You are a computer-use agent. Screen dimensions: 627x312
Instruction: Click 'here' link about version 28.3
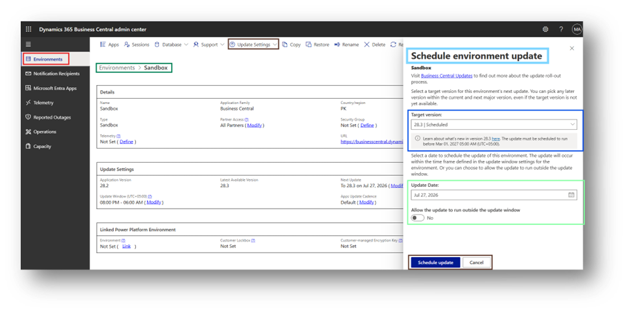pos(496,138)
